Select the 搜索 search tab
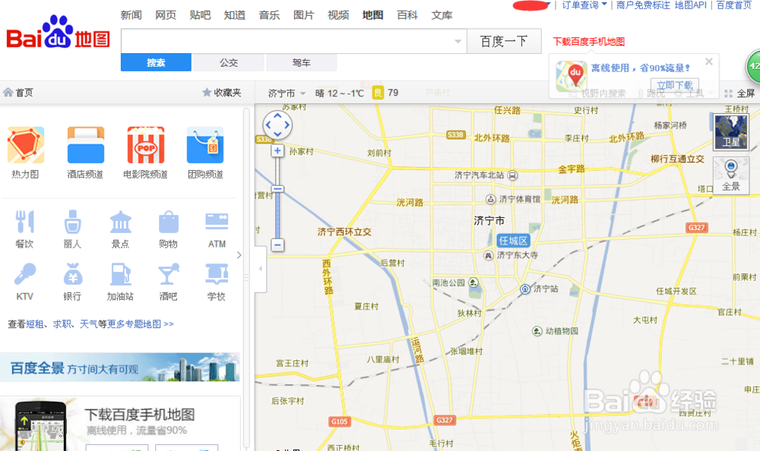This screenshot has height=451, width=760. (x=156, y=62)
